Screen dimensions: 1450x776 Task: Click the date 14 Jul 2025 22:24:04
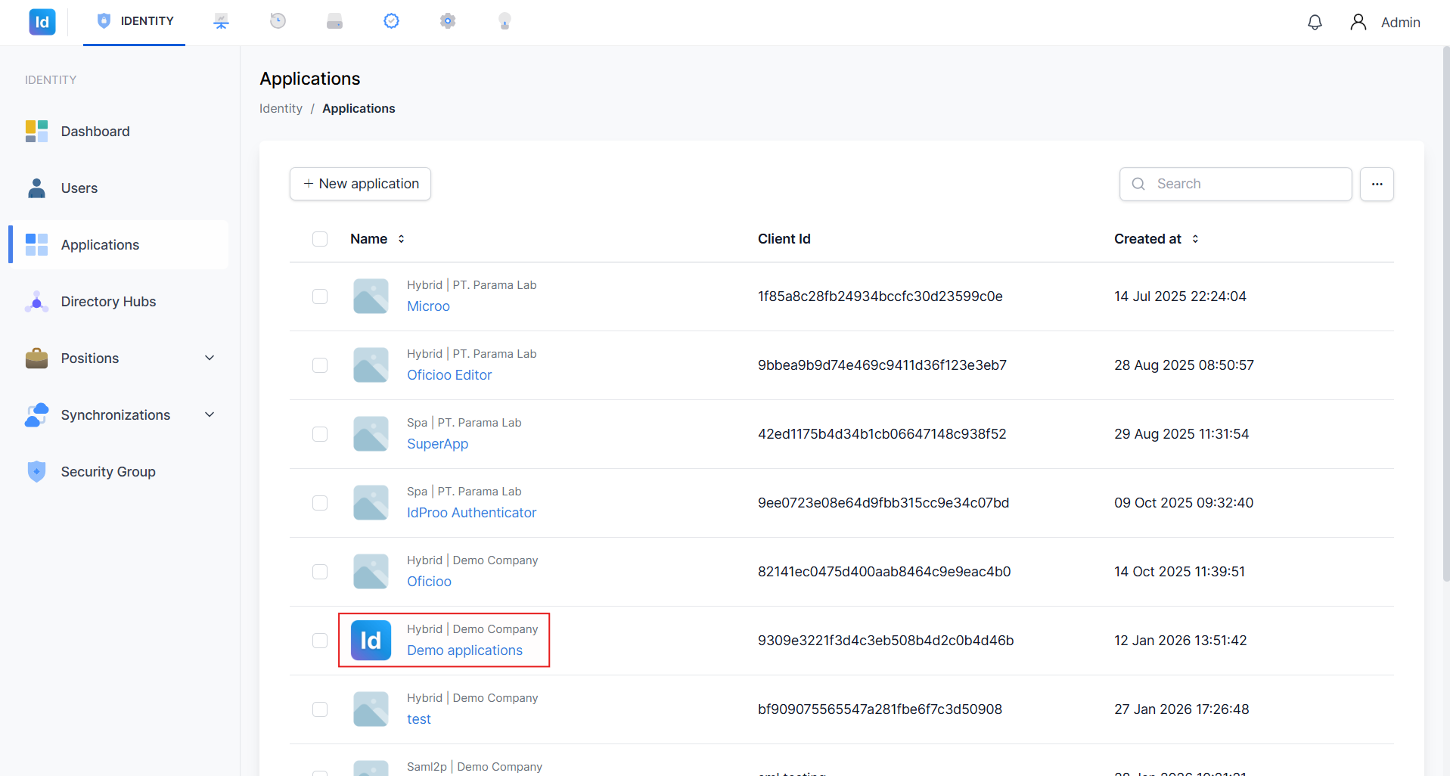pyautogui.click(x=1180, y=296)
